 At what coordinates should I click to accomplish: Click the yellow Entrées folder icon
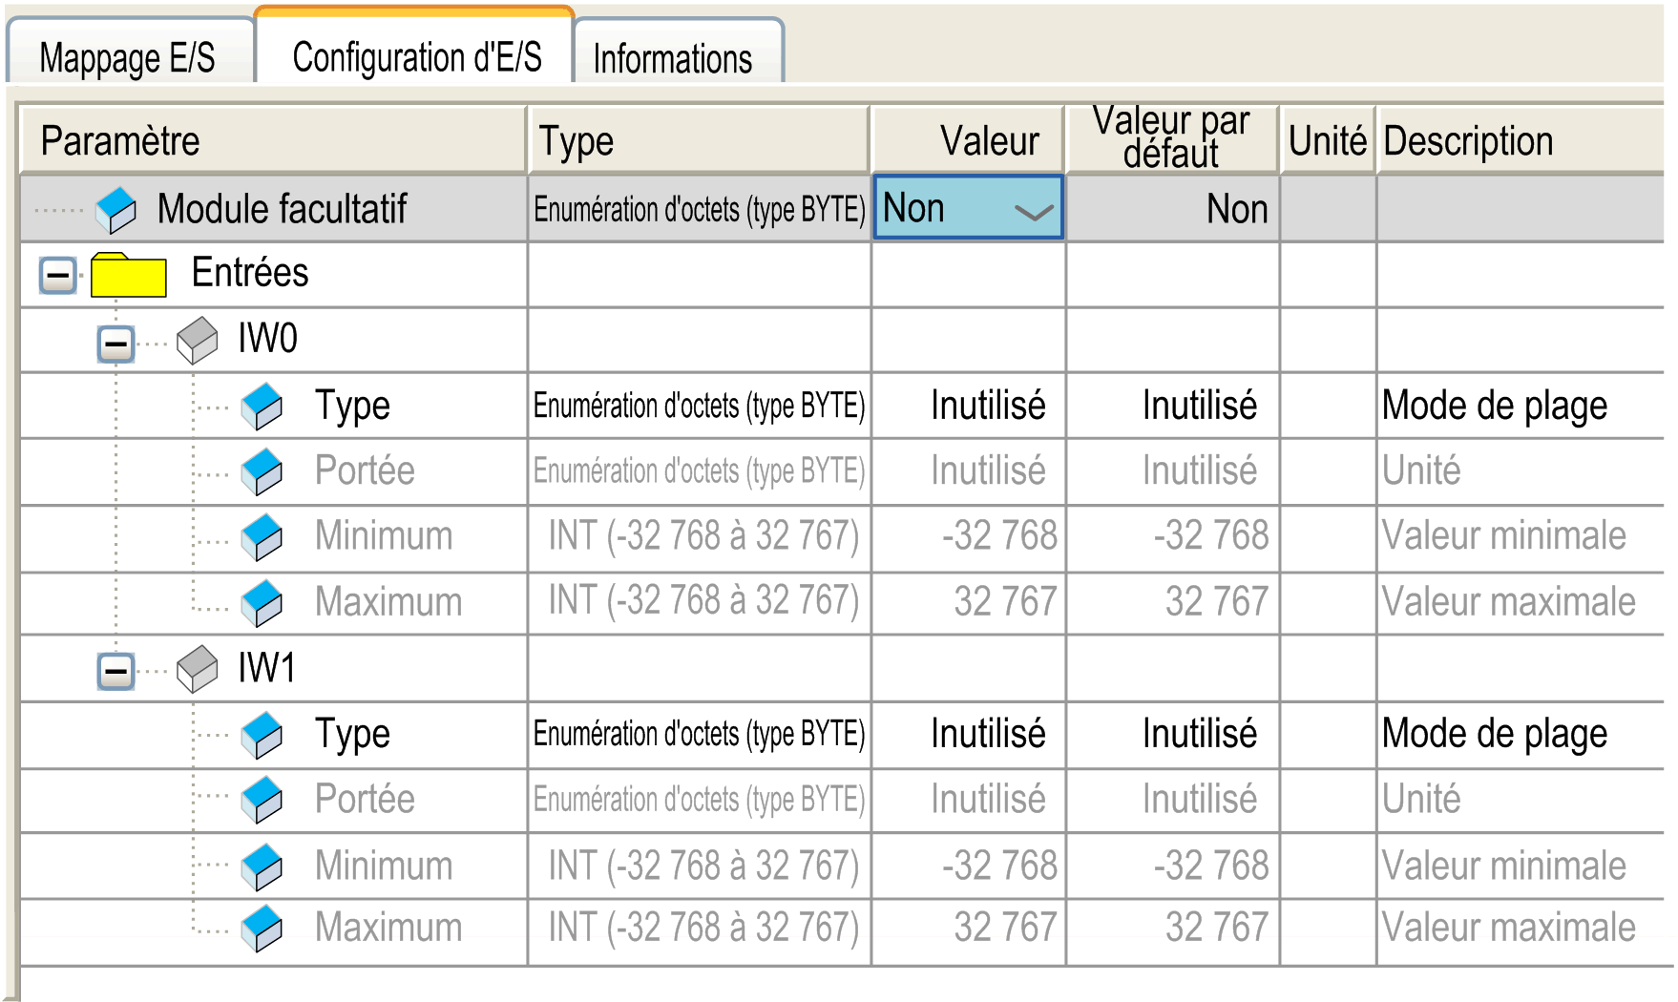(x=128, y=275)
